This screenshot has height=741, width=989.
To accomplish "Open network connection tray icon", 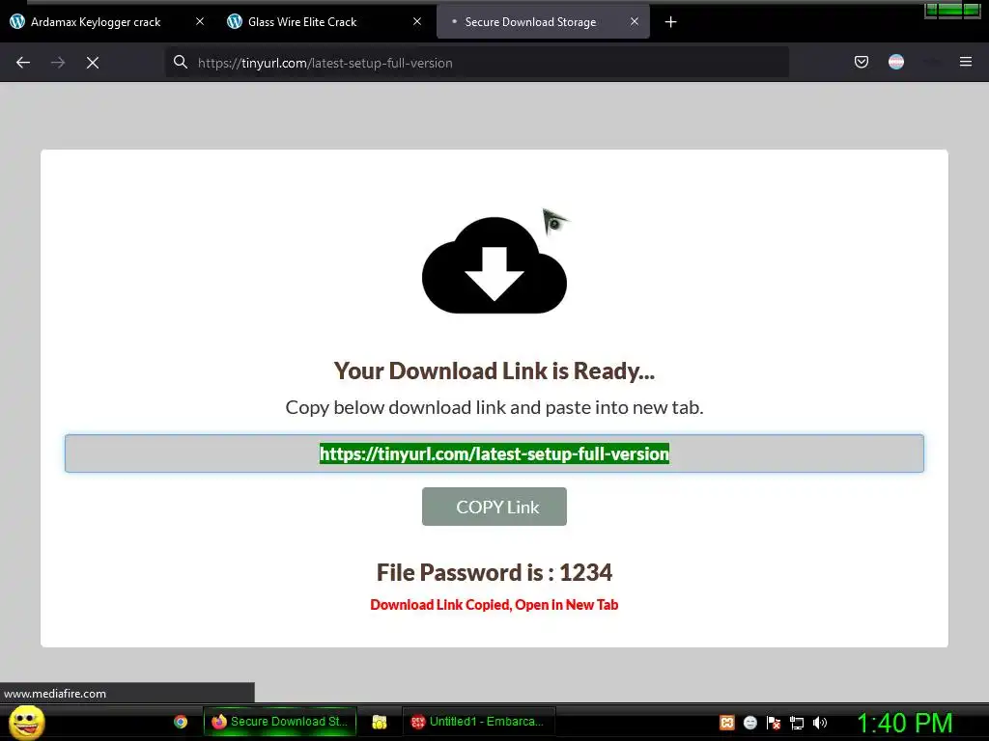I will (x=797, y=723).
